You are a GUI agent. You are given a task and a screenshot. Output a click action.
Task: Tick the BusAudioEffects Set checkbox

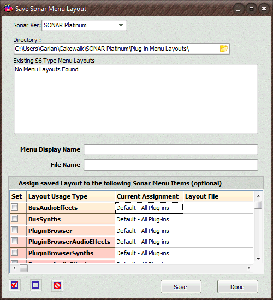click(x=15, y=207)
